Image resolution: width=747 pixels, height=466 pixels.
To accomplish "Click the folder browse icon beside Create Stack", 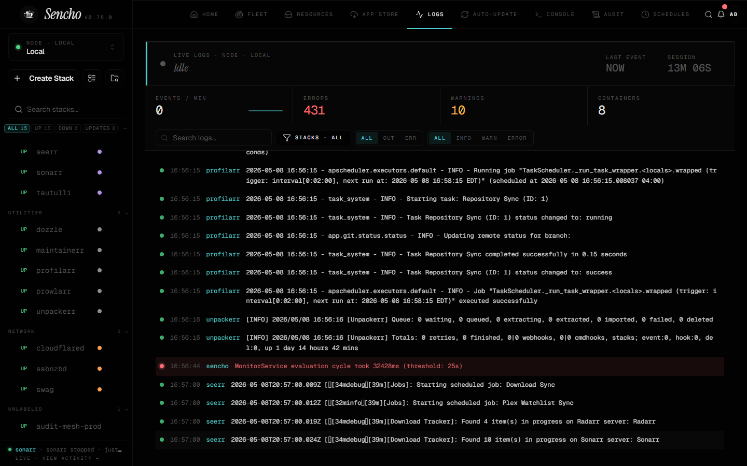I will coord(115,78).
